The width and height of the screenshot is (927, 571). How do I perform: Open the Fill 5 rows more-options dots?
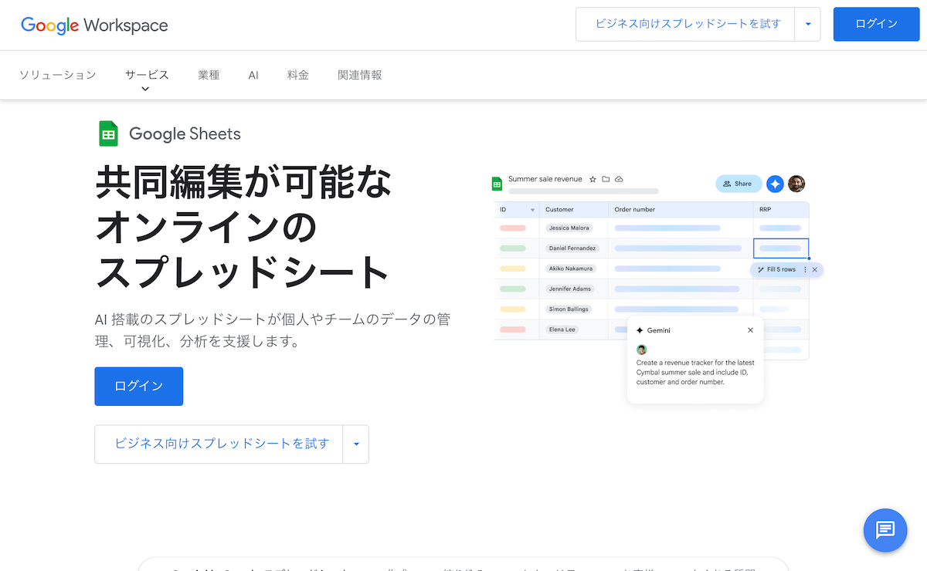coord(805,269)
